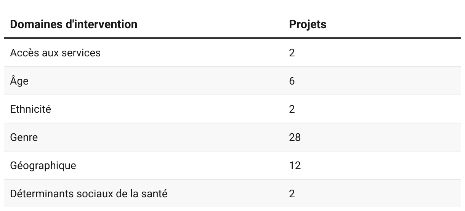This screenshot has height=211, width=465.
Task: Click the value 12 in the Géographique row
Action: click(295, 166)
